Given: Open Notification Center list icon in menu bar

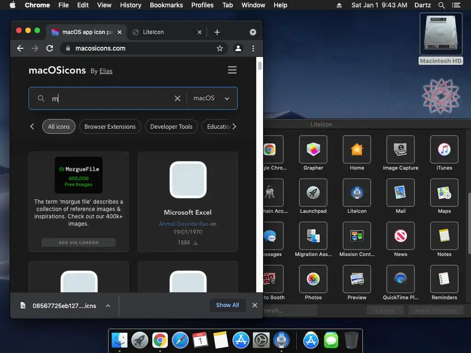Looking at the screenshot, I should [x=456, y=5].
